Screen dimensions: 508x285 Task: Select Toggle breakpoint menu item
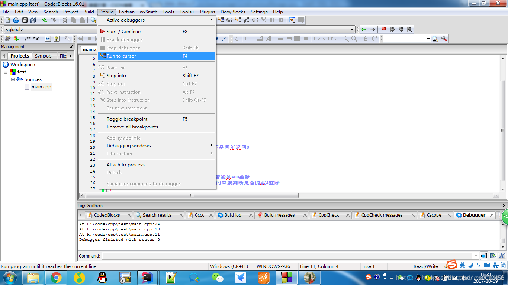pyautogui.click(x=156, y=119)
